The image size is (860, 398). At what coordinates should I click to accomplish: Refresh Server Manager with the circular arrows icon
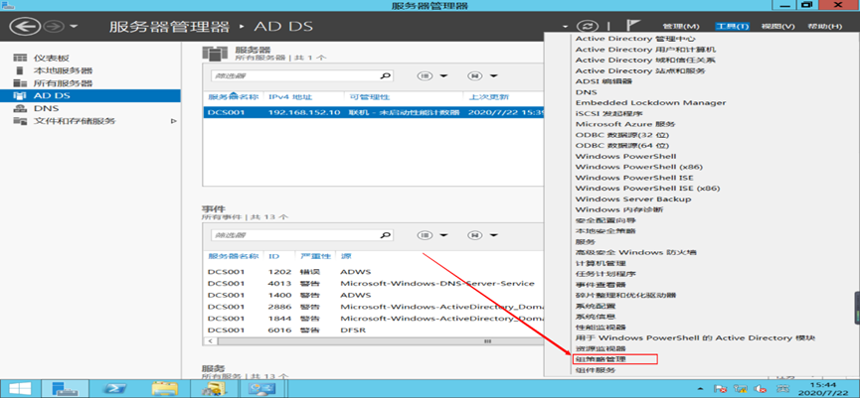point(588,26)
